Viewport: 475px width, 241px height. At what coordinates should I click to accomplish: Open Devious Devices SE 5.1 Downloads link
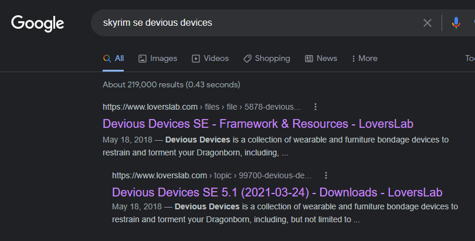pyautogui.click(x=277, y=192)
